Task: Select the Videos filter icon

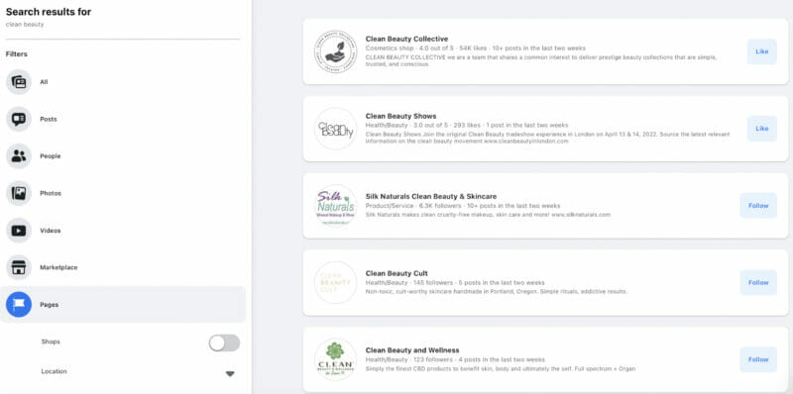Action: pyautogui.click(x=19, y=231)
